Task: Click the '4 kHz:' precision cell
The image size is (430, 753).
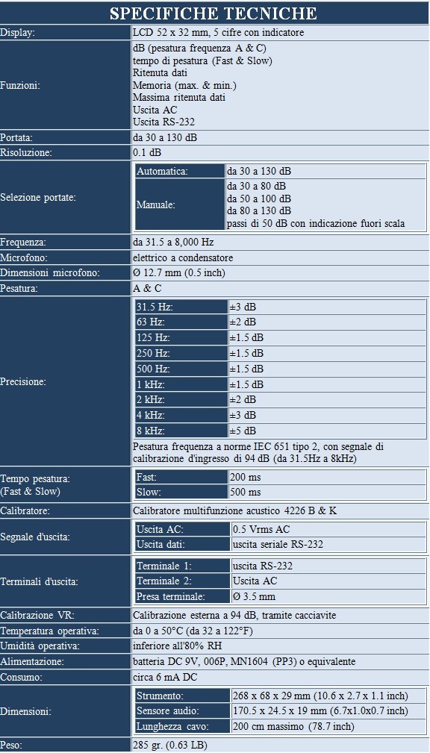Action: pyautogui.click(x=181, y=415)
